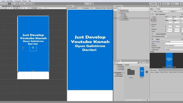Open the Help menu
The width and height of the screenshot is (183, 103).
tap(29, 1)
